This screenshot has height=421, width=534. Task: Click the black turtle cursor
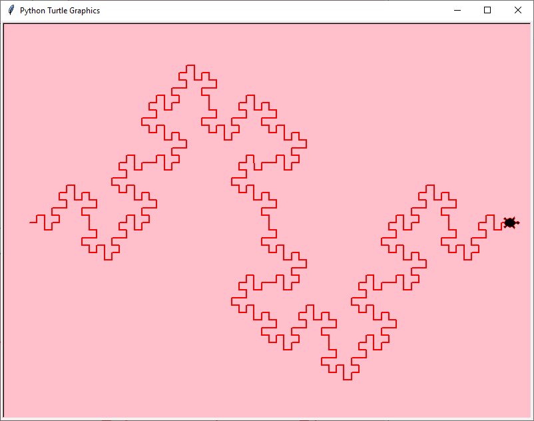[511, 222]
